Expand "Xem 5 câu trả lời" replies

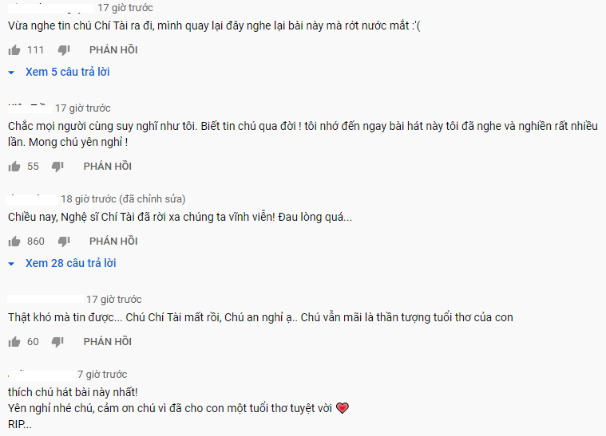[x=68, y=72]
